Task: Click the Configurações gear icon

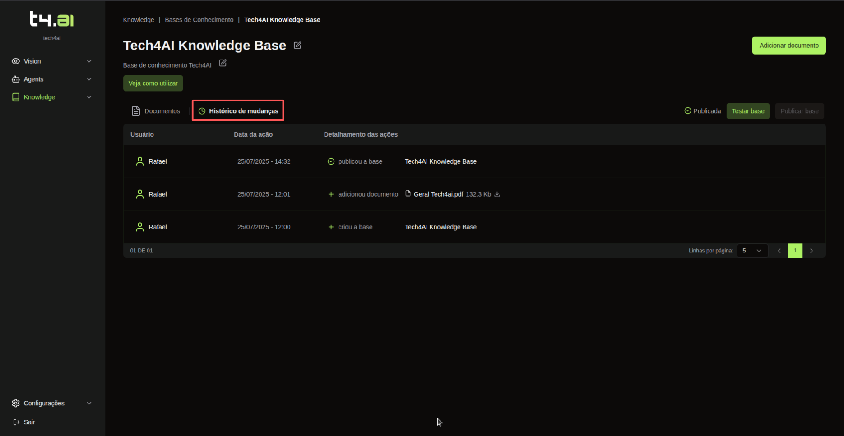Action: [x=16, y=403]
